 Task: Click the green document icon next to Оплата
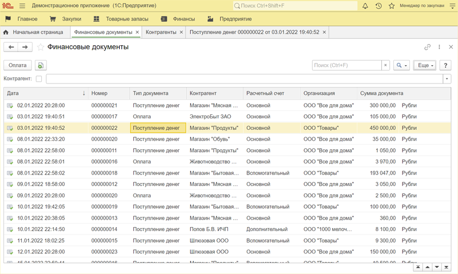(41, 66)
